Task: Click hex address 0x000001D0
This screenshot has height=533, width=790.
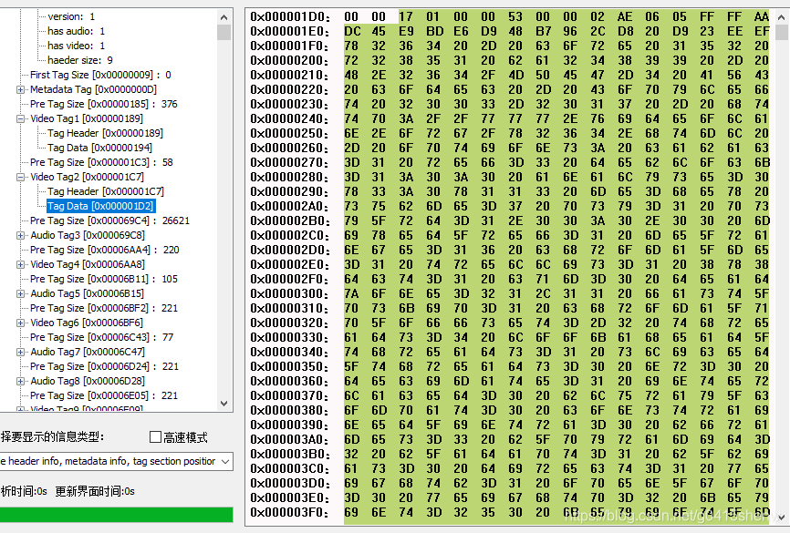Action: point(290,17)
